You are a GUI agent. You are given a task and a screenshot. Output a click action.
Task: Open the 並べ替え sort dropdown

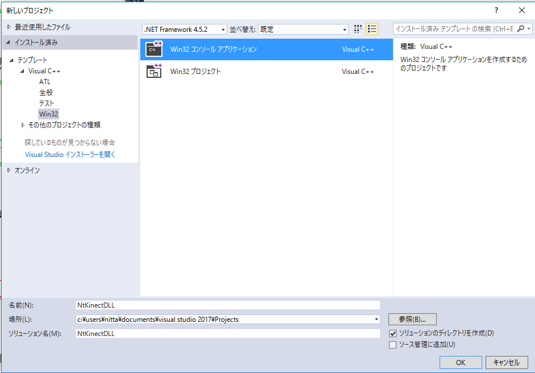point(345,30)
